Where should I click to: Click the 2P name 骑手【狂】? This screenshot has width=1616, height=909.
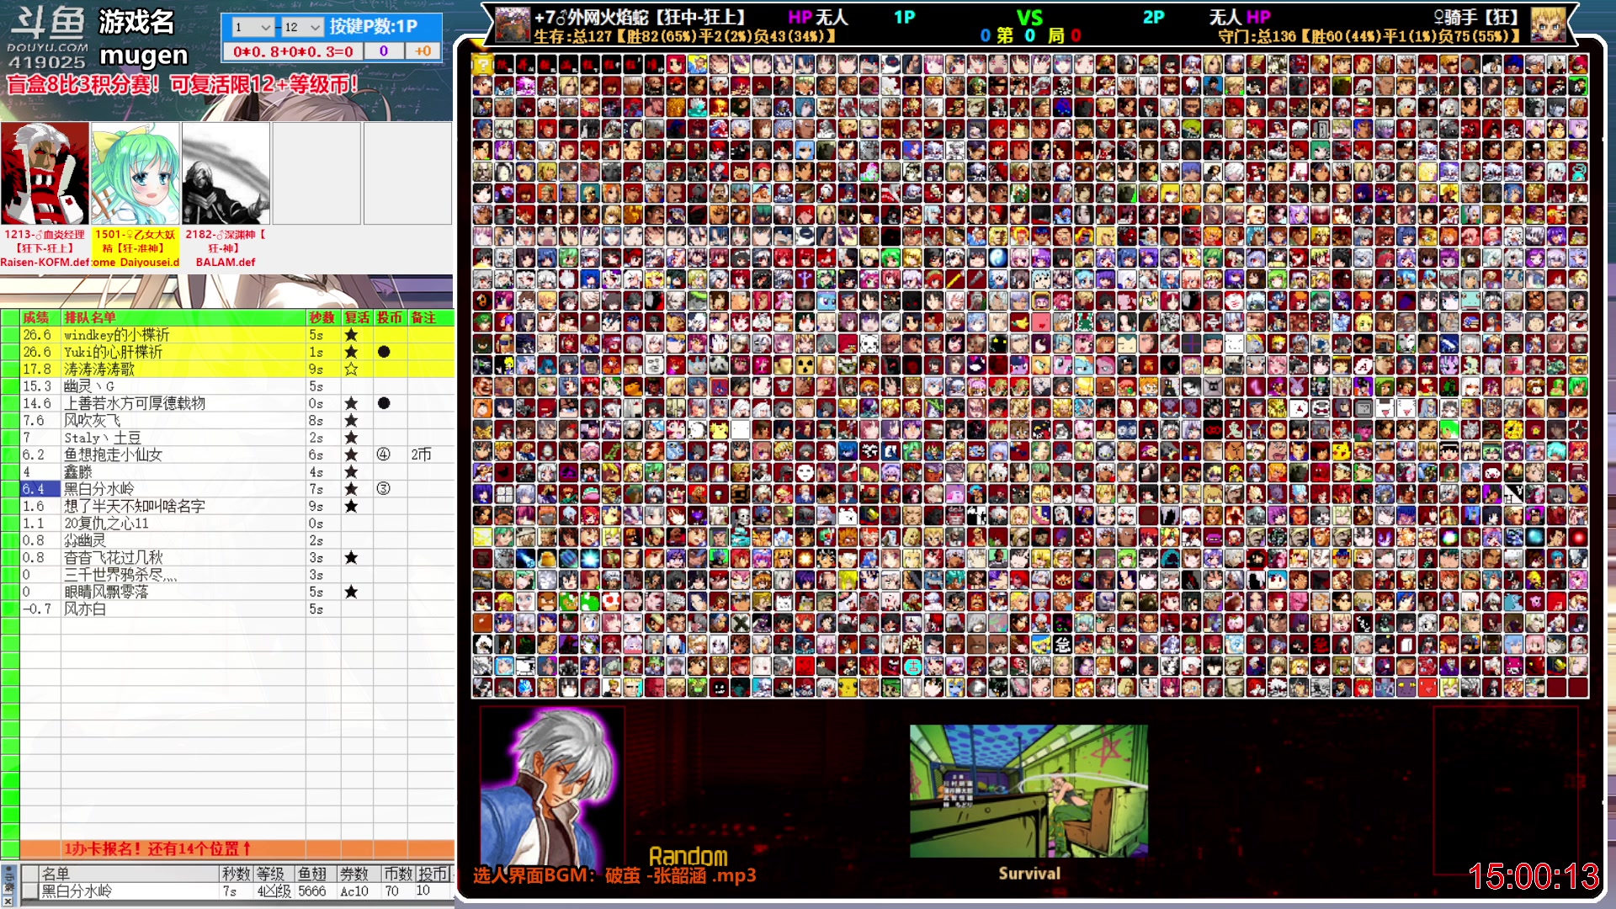pos(1475,17)
